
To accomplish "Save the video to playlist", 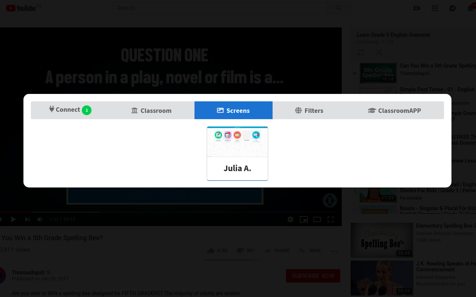I will (310, 251).
